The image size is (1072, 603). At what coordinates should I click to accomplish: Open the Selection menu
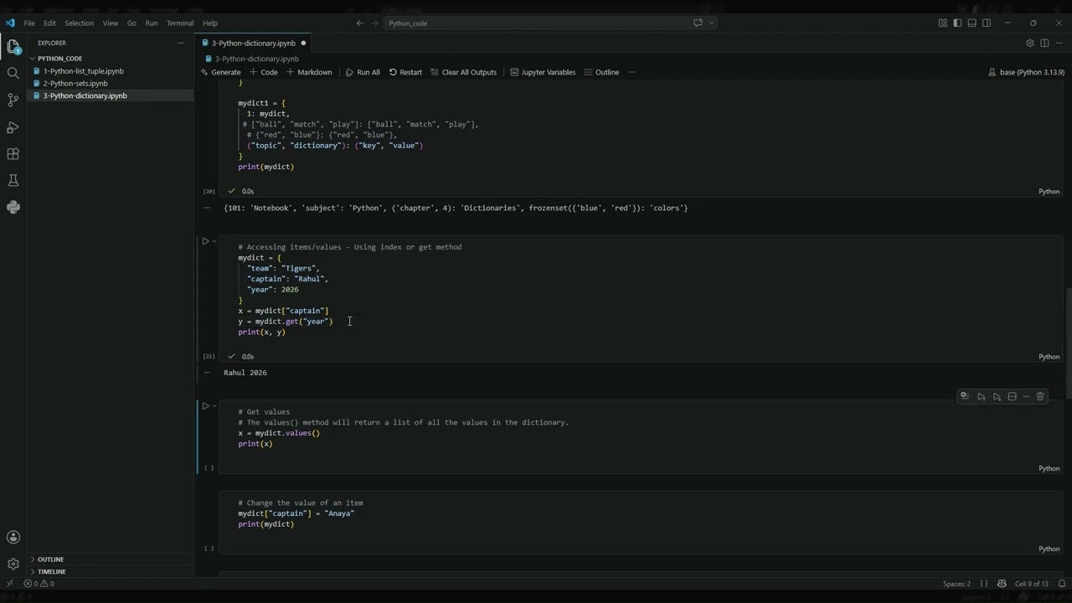[79, 23]
